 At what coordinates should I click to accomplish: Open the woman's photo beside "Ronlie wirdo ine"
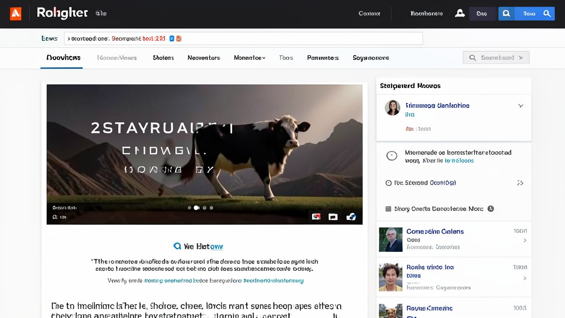(x=391, y=277)
